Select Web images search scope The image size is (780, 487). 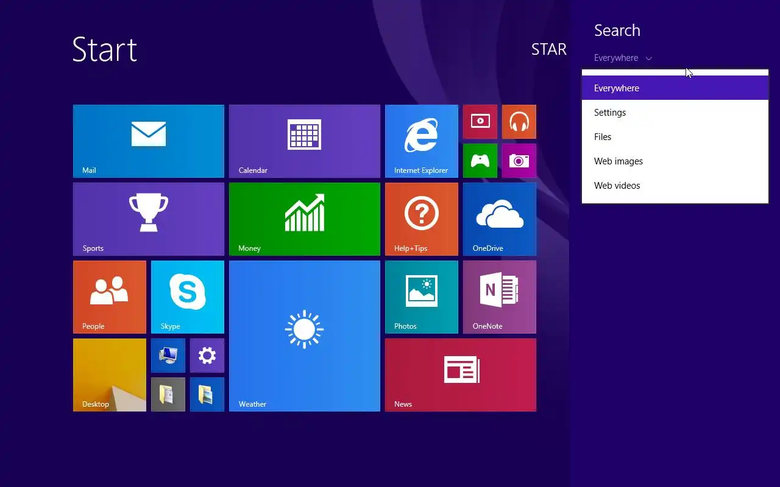675,161
